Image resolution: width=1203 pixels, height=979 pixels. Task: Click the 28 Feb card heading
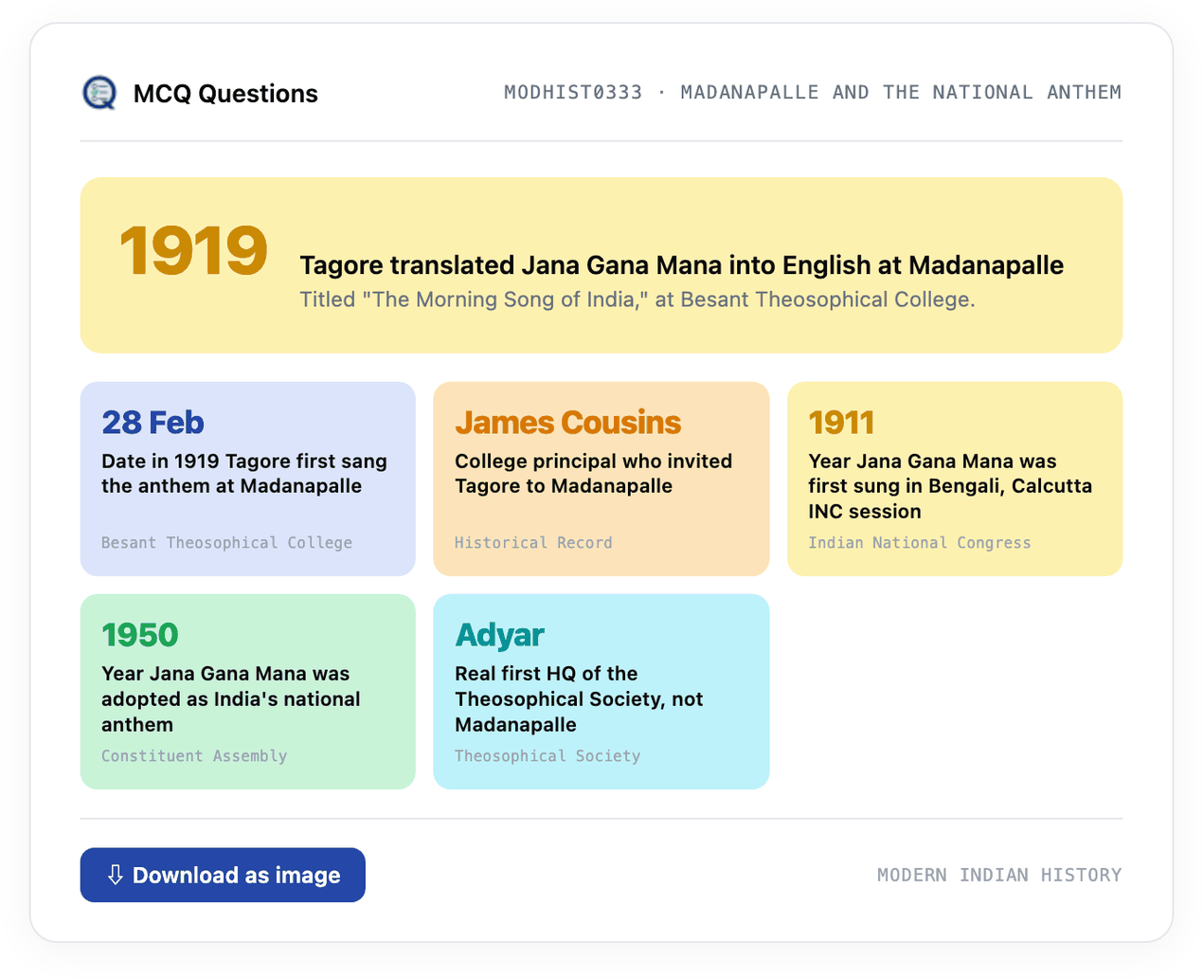(x=153, y=422)
